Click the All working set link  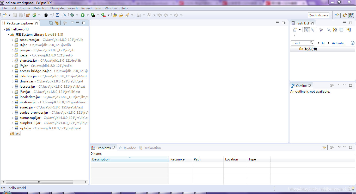point(323,43)
